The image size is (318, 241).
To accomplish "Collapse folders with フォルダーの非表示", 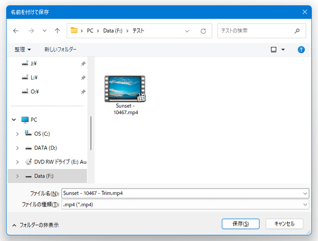I will (35, 225).
